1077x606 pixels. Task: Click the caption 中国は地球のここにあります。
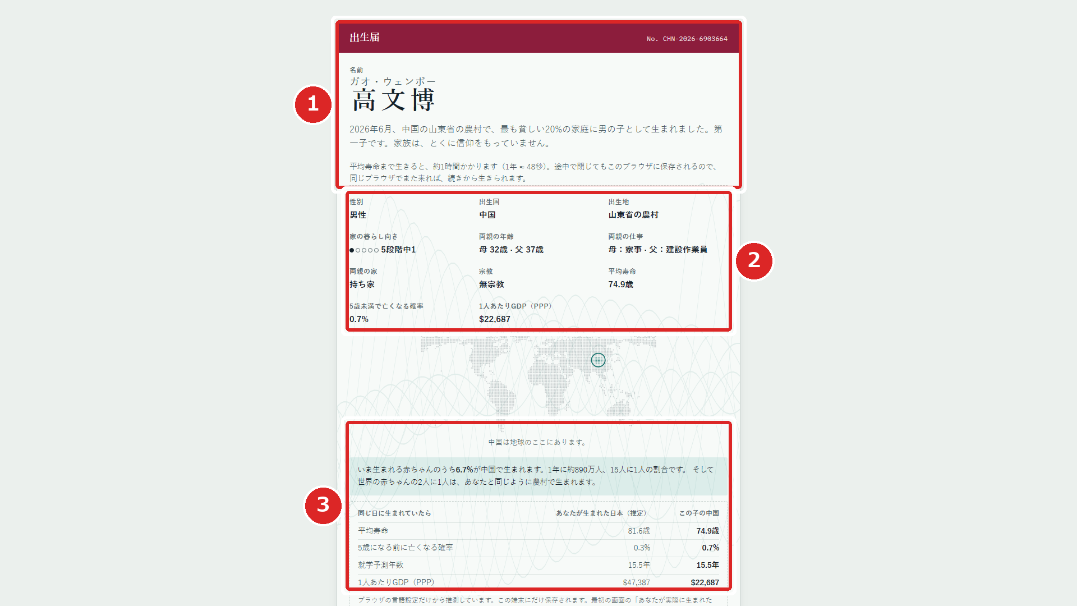(538, 442)
